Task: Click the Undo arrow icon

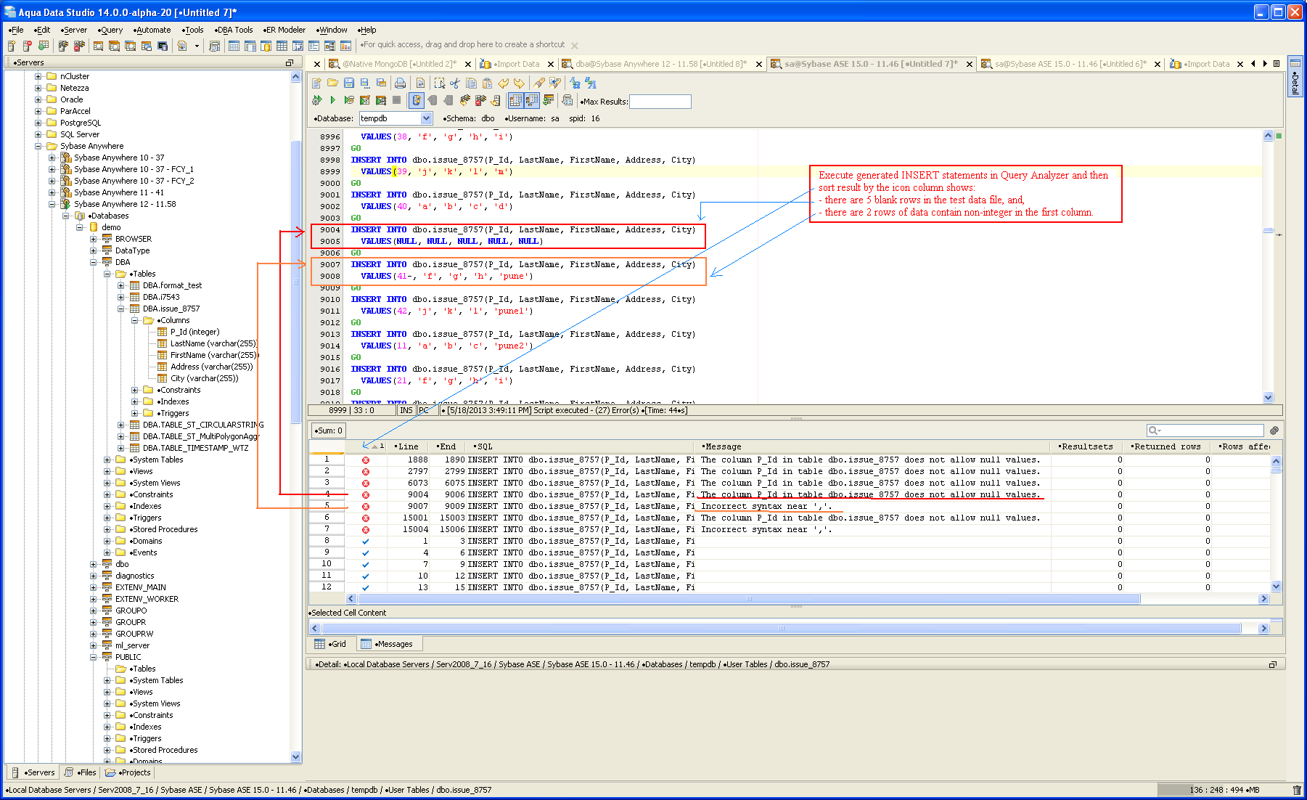Action: (503, 83)
